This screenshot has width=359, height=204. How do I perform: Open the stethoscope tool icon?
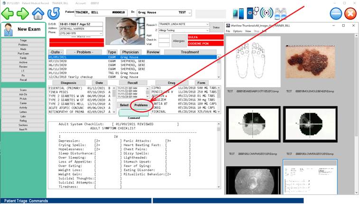click(x=255, y=13)
